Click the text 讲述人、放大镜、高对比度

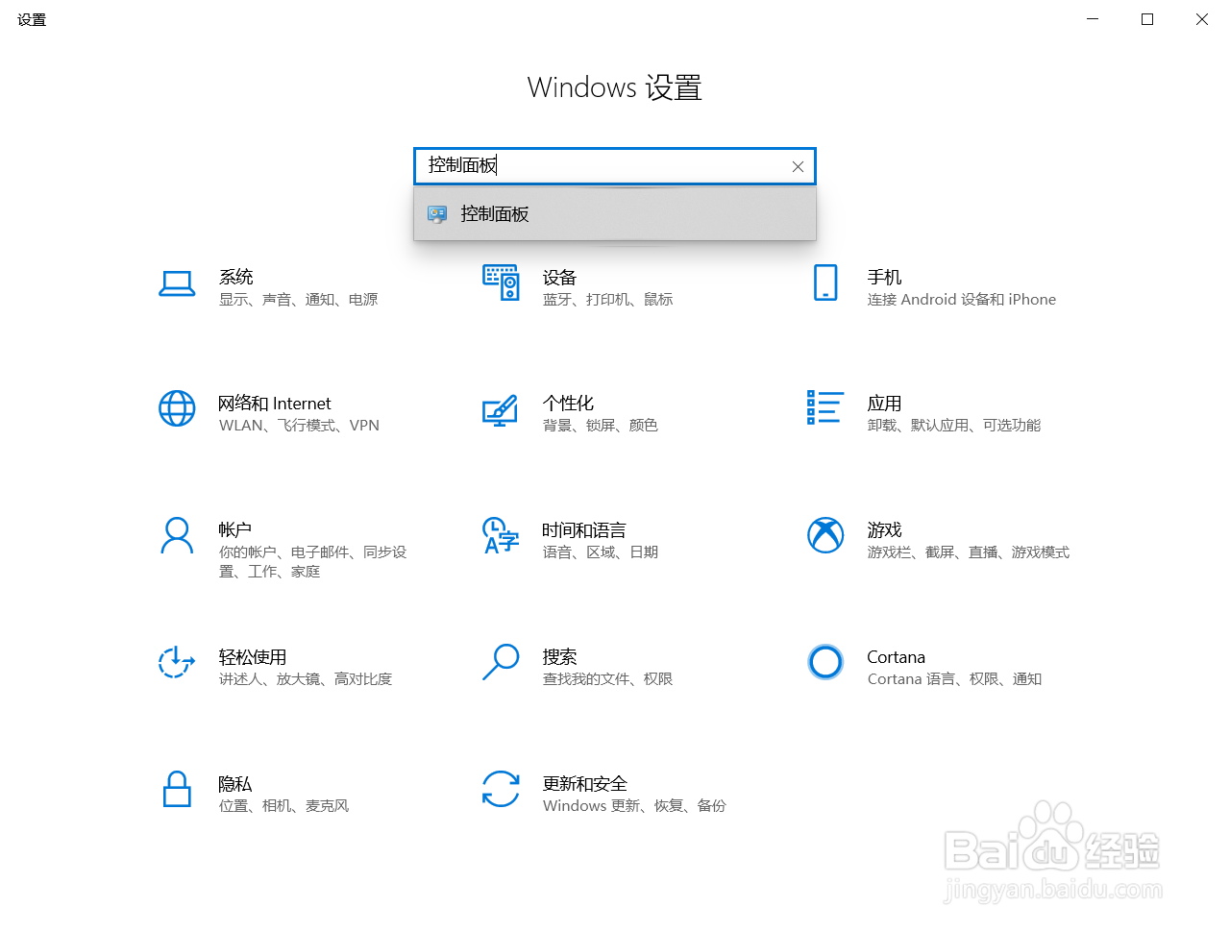click(x=305, y=679)
